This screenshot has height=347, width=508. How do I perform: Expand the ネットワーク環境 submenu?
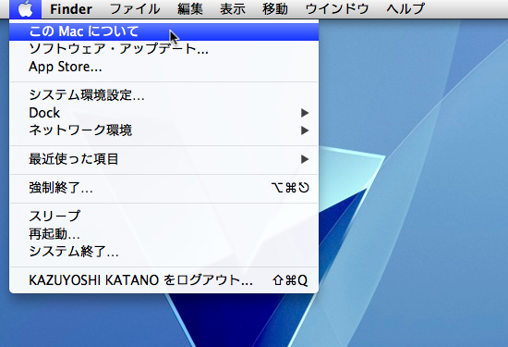(163, 130)
